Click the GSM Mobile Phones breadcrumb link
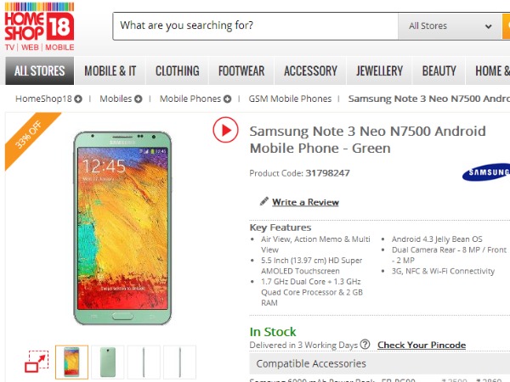Image resolution: width=510 pixels, height=382 pixels. click(290, 99)
